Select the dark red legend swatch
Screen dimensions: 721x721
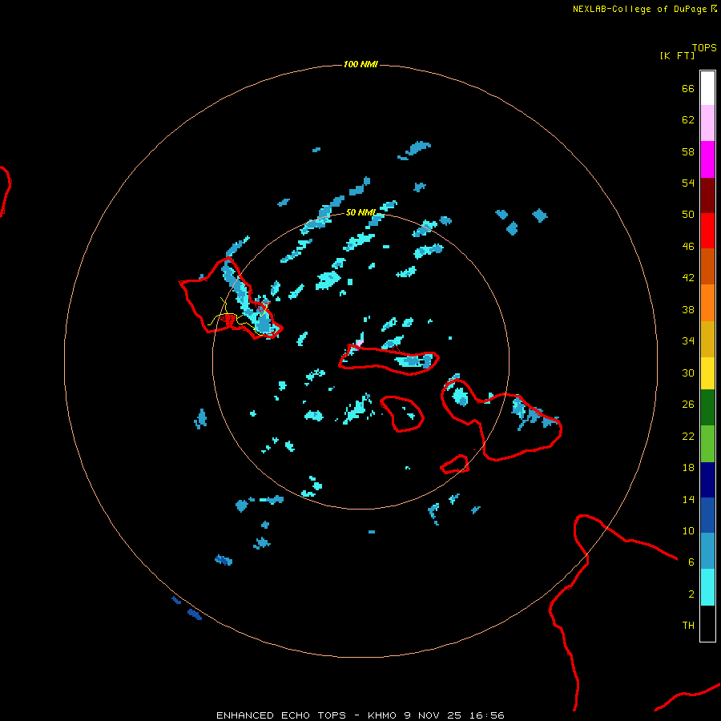coord(707,195)
